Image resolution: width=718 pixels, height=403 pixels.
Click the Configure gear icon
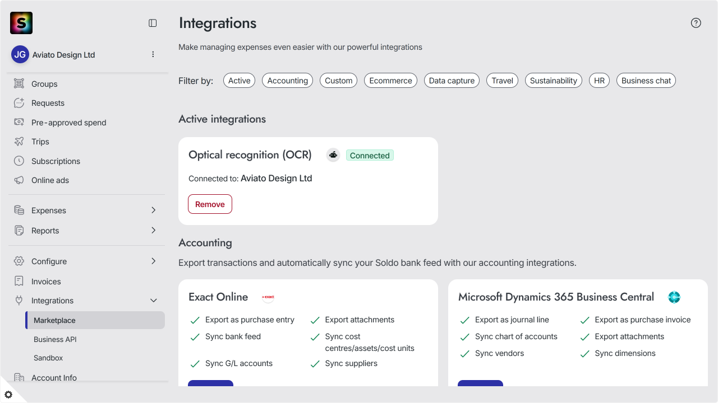(x=19, y=261)
